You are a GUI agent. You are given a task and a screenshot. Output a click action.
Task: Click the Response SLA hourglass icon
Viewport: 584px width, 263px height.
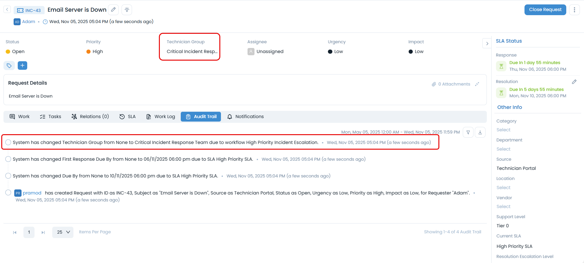pyautogui.click(x=501, y=66)
